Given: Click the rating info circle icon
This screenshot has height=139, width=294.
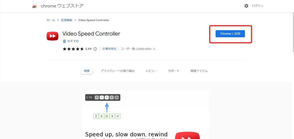Looking at the screenshot, I should pyautogui.click(x=95, y=49).
